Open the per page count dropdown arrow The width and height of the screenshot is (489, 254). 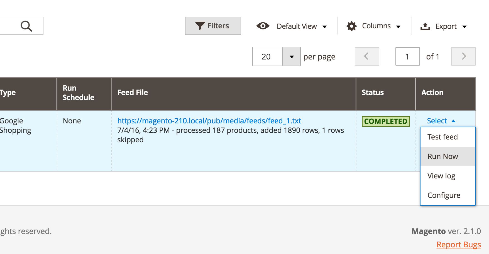(292, 56)
